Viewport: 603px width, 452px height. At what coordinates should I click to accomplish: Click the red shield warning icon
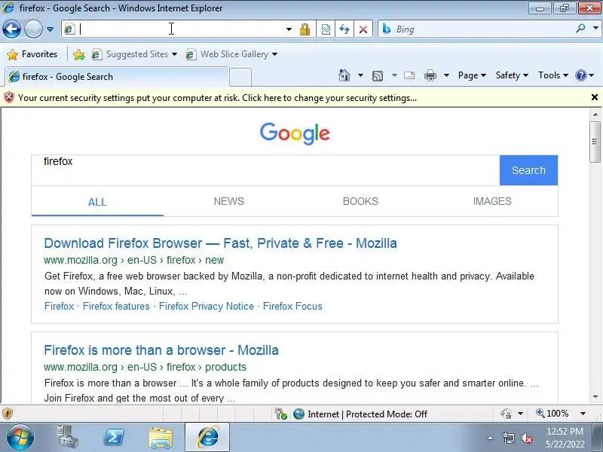point(9,98)
